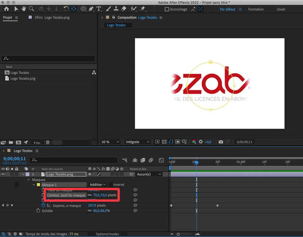
Task: Select the Hand tool
Action: [24, 9]
